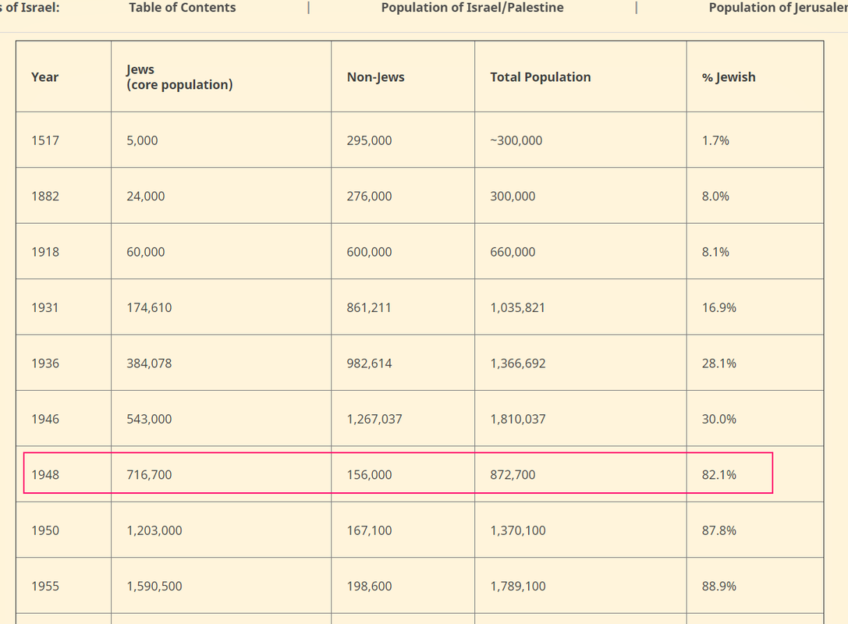The image size is (848, 624).
Task: Select the 1,035,821 total population cell
Action: [581, 307]
